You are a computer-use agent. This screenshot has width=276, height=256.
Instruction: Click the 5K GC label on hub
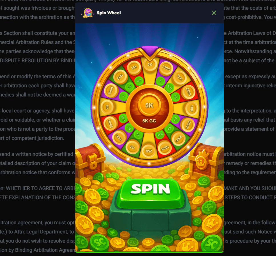pos(149,121)
